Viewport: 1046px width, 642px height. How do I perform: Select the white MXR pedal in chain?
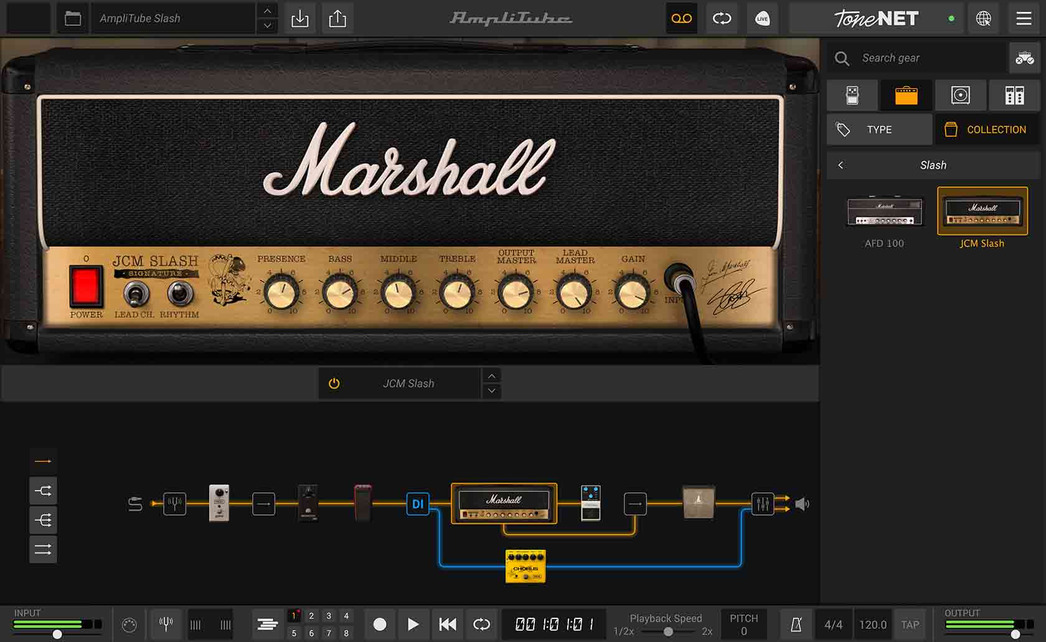[x=219, y=502]
